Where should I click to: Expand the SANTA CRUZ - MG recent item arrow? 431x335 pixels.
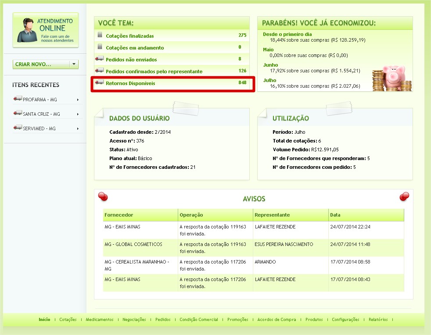78,114
